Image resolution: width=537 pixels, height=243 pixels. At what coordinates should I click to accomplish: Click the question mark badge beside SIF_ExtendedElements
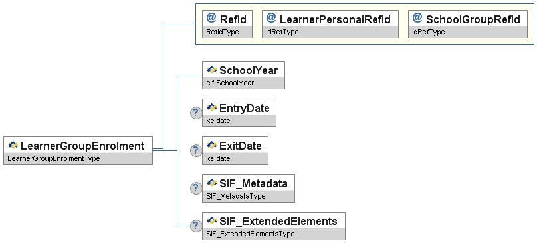click(196, 226)
